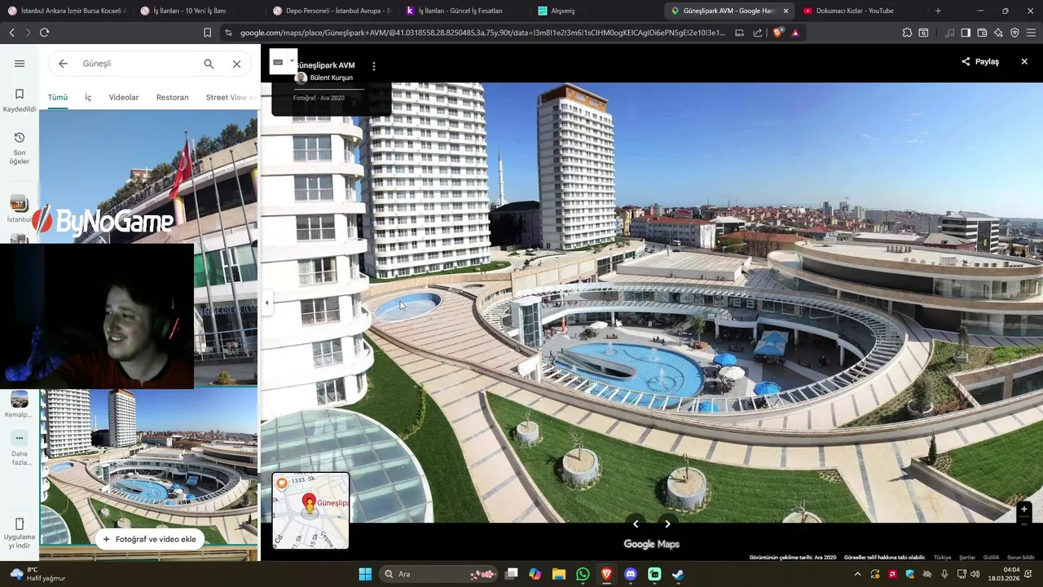The image size is (1043, 587).
Task: Click the back arrow in search box
Action: pos(63,64)
